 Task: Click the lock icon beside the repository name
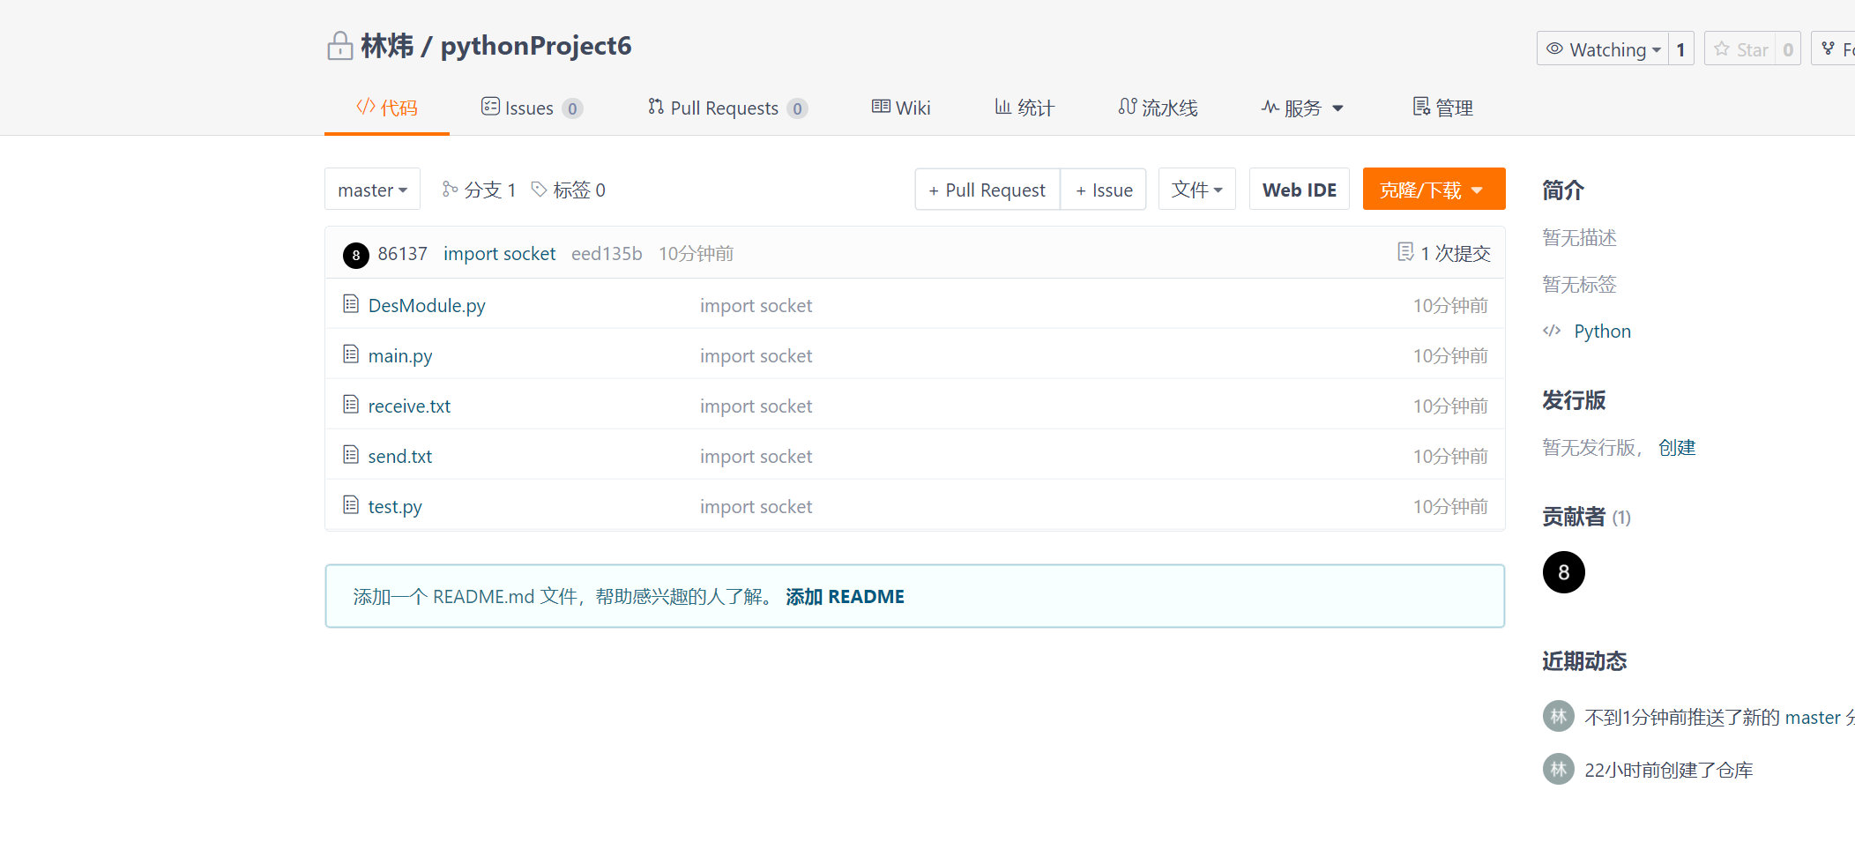point(339,45)
